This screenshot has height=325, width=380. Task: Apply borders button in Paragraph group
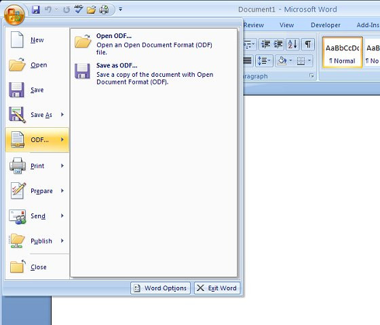click(x=301, y=61)
